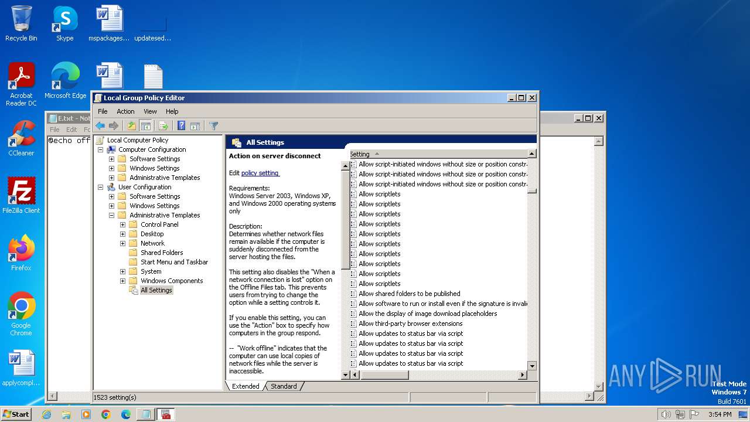Screen dimensions: 750x422
Task: Select the applycompl Word document icon
Action: coord(21,368)
